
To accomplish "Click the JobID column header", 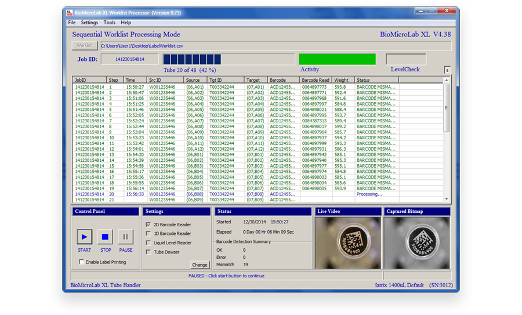I will pyautogui.click(x=89, y=80).
